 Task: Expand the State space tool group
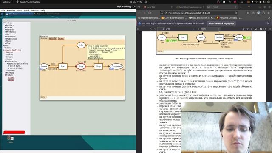tap(5, 39)
